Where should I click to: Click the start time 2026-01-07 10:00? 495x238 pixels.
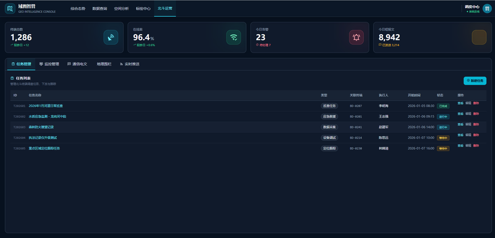[421, 138]
